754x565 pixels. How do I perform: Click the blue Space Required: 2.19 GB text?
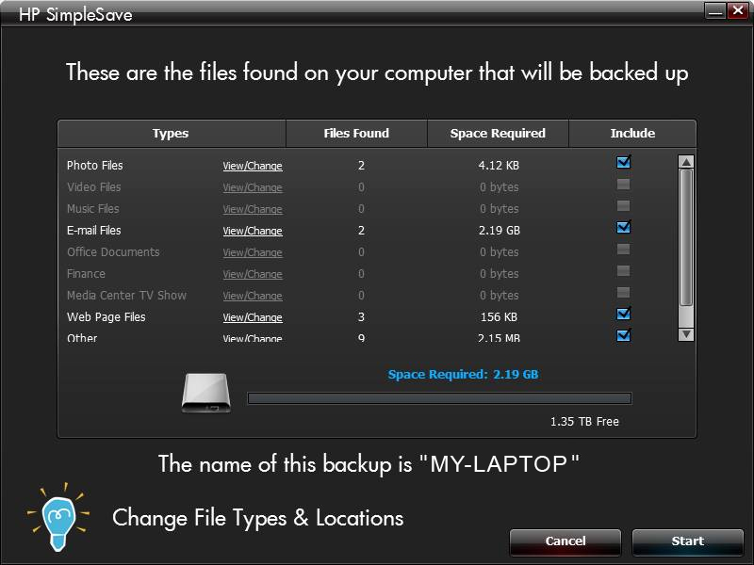[463, 374]
